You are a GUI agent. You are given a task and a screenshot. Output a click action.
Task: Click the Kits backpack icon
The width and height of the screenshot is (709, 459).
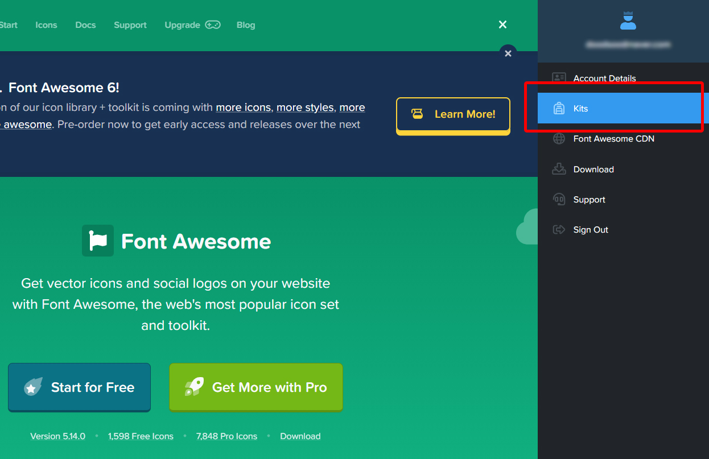559,108
